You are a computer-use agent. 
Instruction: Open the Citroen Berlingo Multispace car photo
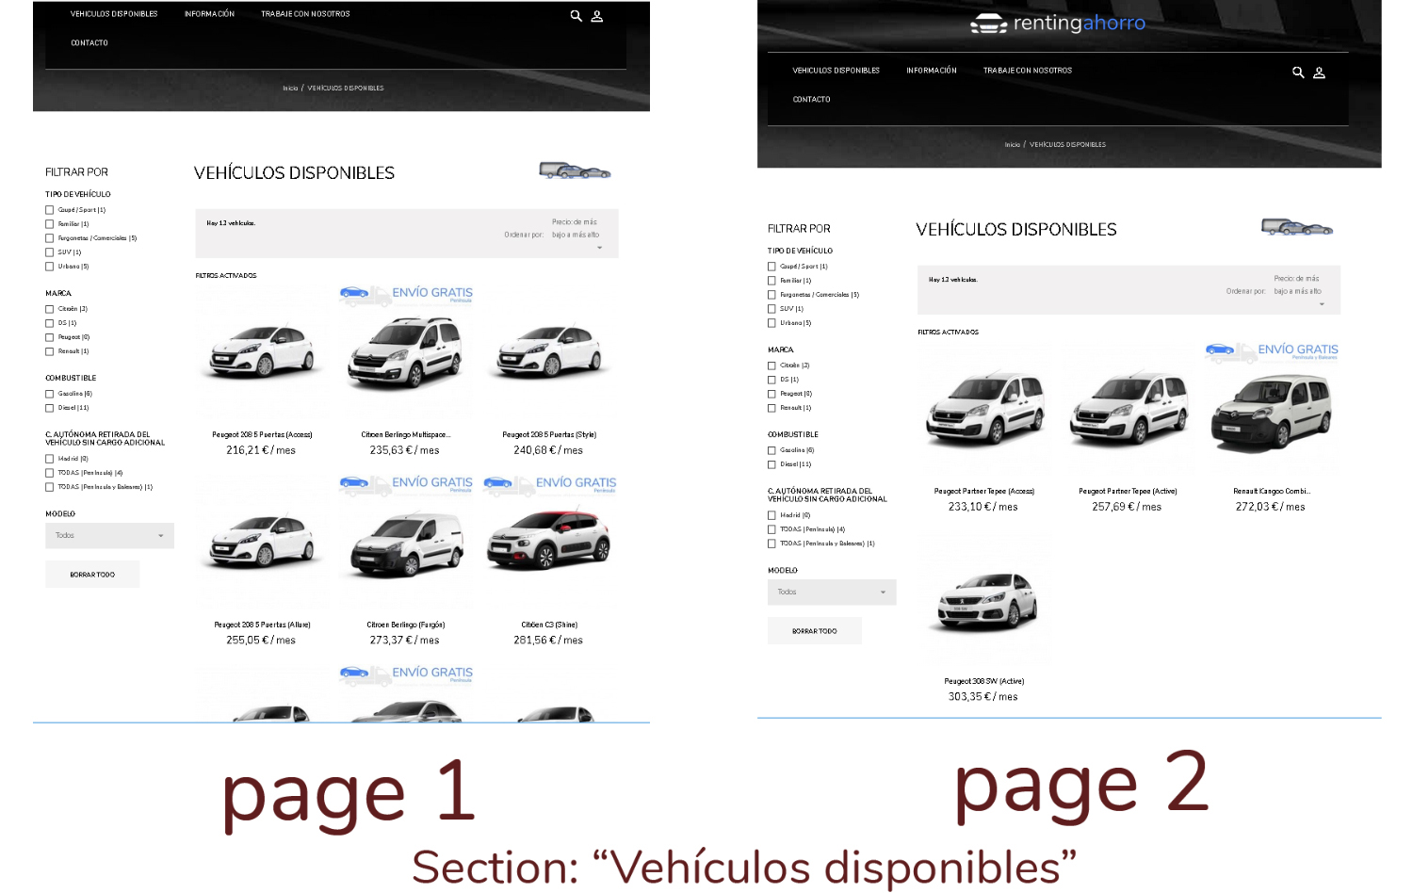point(406,353)
